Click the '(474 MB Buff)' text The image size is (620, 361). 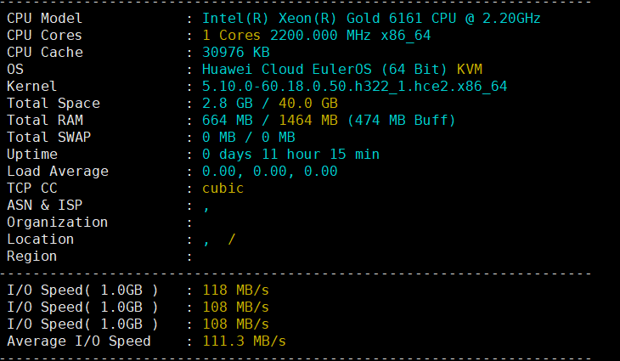pos(402,121)
